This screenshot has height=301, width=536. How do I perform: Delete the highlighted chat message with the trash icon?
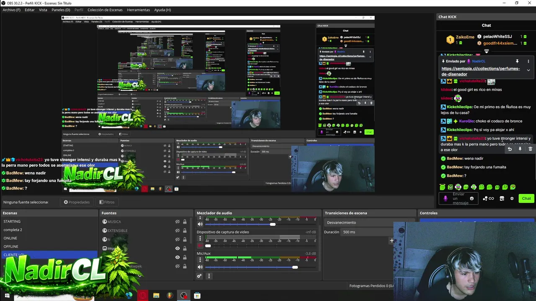[x=530, y=149]
